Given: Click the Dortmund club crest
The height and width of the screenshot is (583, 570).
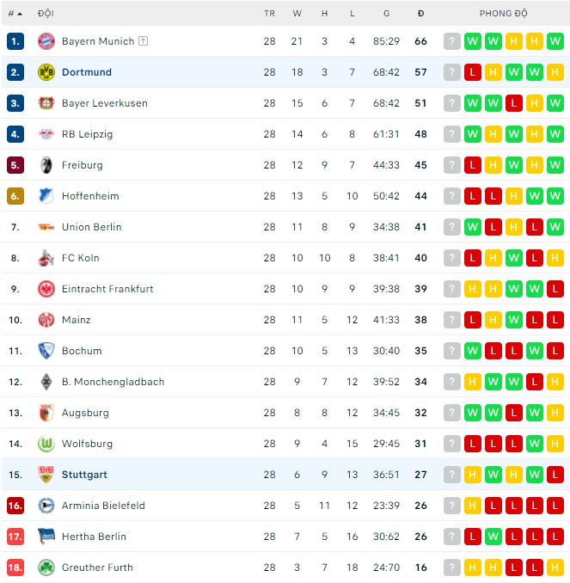Looking at the screenshot, I should point(46,72).
